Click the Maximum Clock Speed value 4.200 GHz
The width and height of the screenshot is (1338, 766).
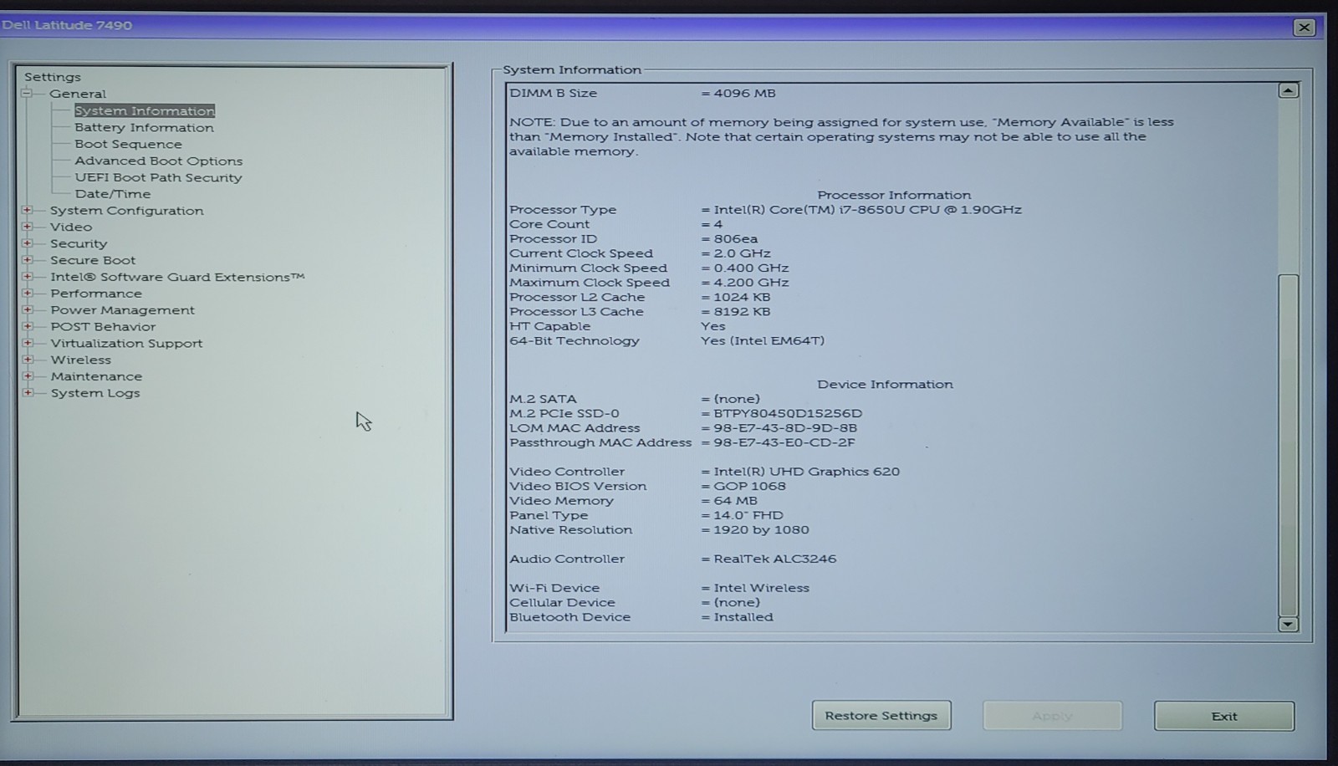[x=751, y=283]
